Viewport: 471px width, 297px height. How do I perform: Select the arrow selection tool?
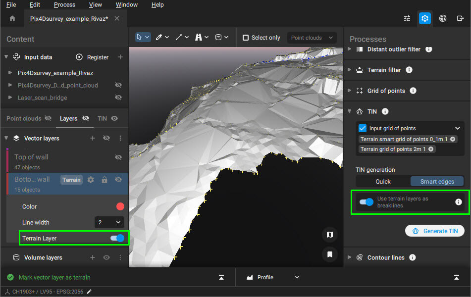[x=140, y=37]
